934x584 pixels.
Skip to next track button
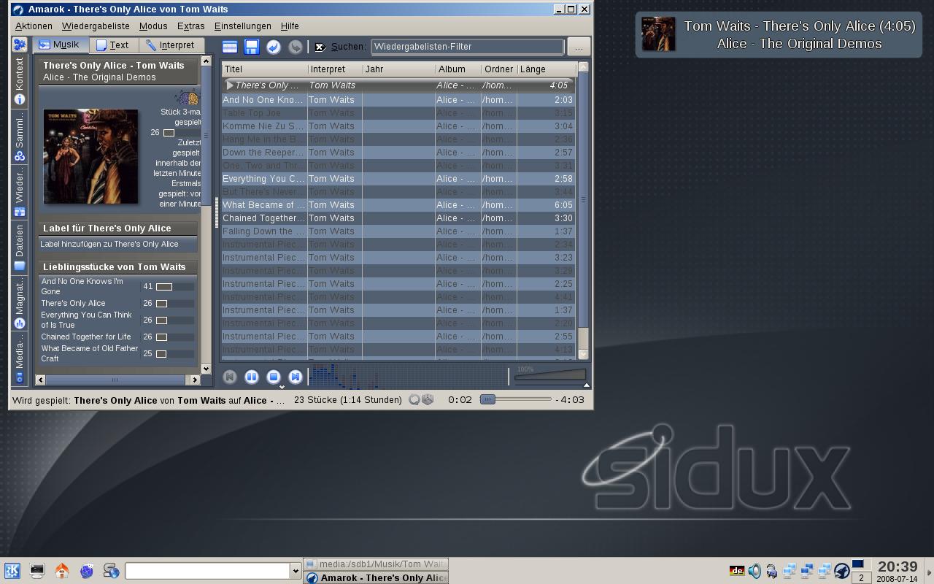point(296,377)
